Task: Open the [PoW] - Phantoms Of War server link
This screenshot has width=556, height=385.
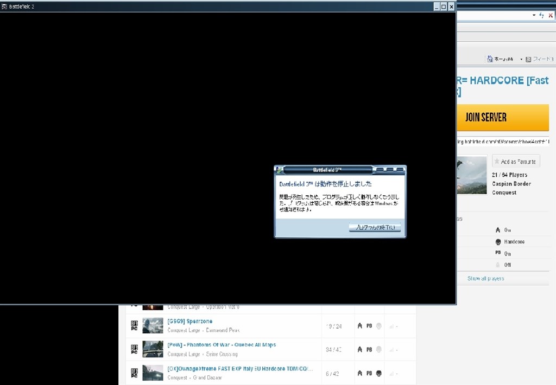Action: pyautogui.click(x=222, y=345)
